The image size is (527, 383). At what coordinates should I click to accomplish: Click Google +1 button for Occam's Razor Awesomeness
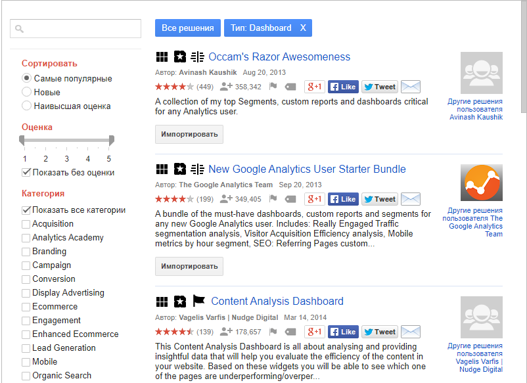pos(315,87)
